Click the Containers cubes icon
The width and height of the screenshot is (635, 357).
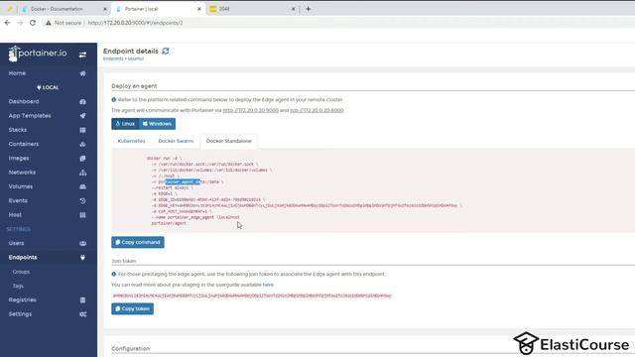[82, 144]
